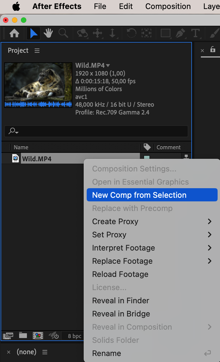Viewport: 220px width, 362px height.
Task: Select the Type text tool
Action: pos(195,33)
